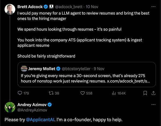Like the post with the 558 heart icon
This screenshot has height=126, width=161.
point(82,93)
